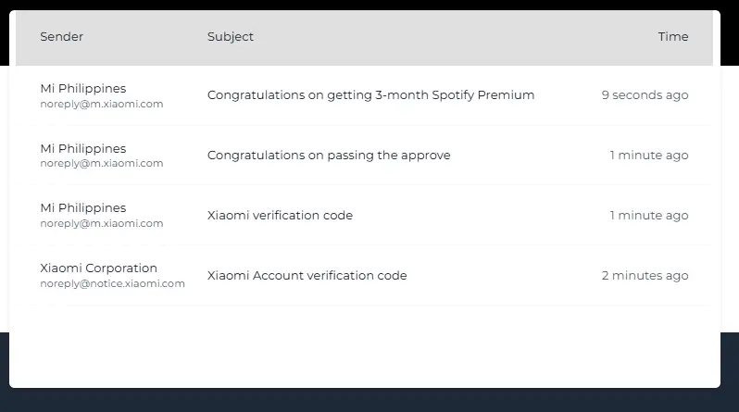
Task: Click the timestamp of the passing-approve email
Action: tap(649, 156)
